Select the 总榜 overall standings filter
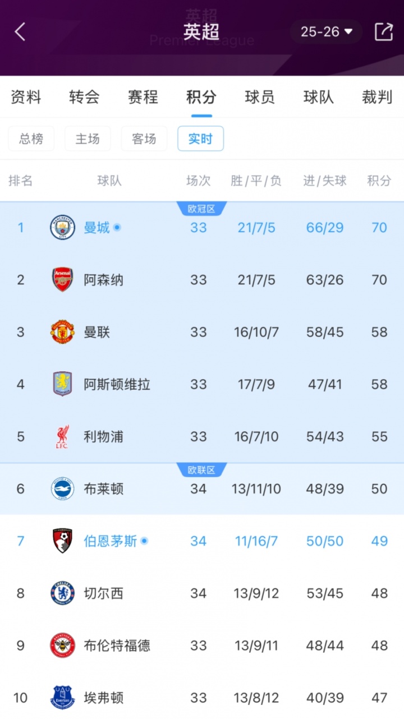404x719 pixels. point(31,139)
